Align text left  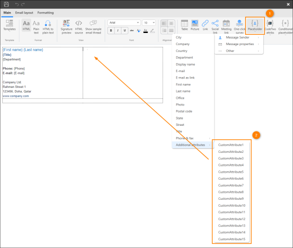[x=164, y=23]
